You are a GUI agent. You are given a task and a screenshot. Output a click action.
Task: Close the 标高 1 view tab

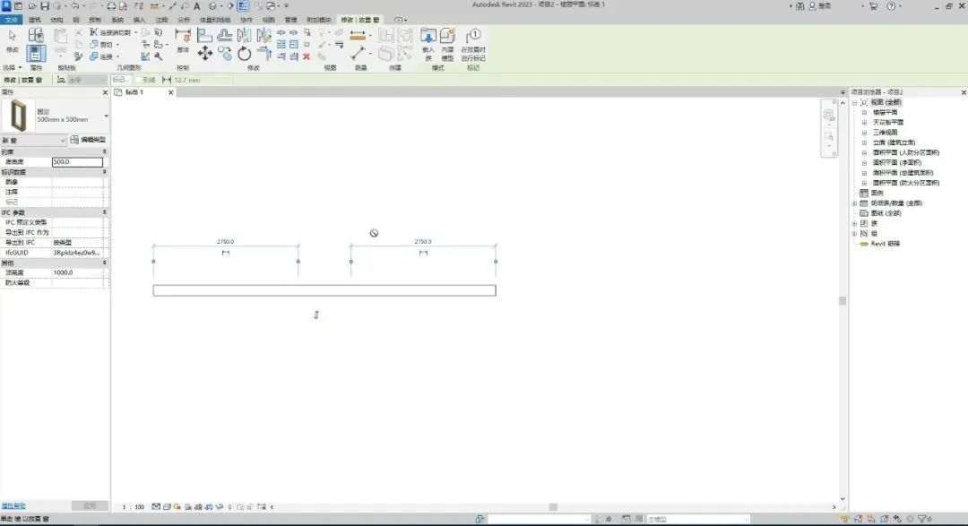(171, 92)
